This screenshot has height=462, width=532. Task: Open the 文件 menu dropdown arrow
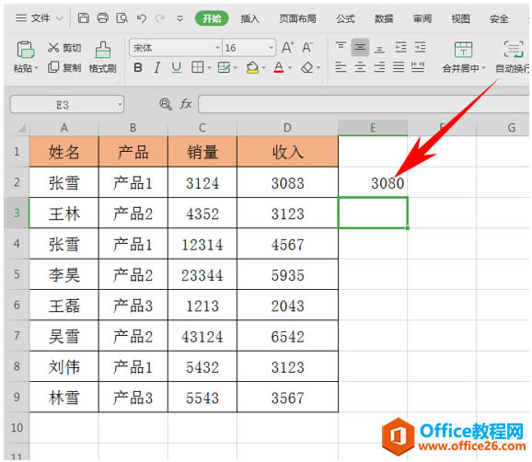[60, 18]
